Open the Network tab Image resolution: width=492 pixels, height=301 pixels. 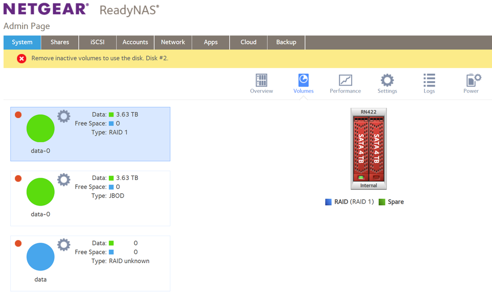[x=173, y=42]
